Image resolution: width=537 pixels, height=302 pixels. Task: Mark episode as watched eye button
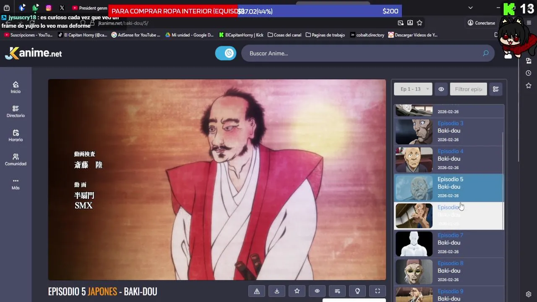click(x=317, y=291)
